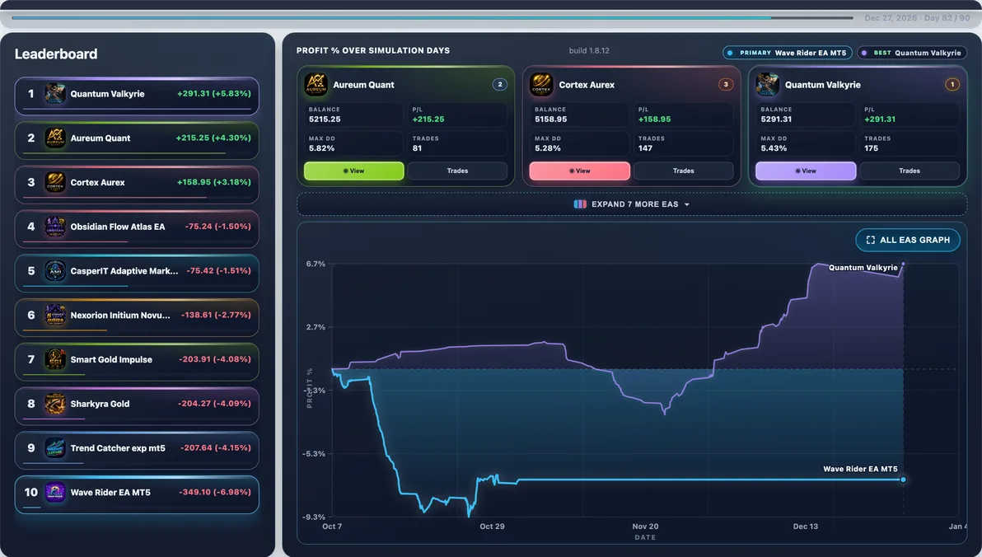Click the simulation day progress bar
Viewport: 982px width, 557px height.
pyautogui.click(x=433, y=18)
